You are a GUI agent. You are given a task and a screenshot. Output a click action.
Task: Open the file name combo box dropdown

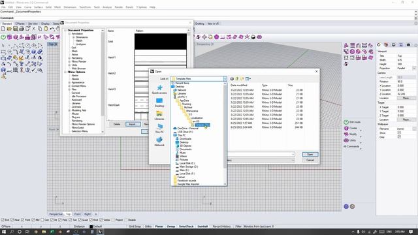point(293,154)
